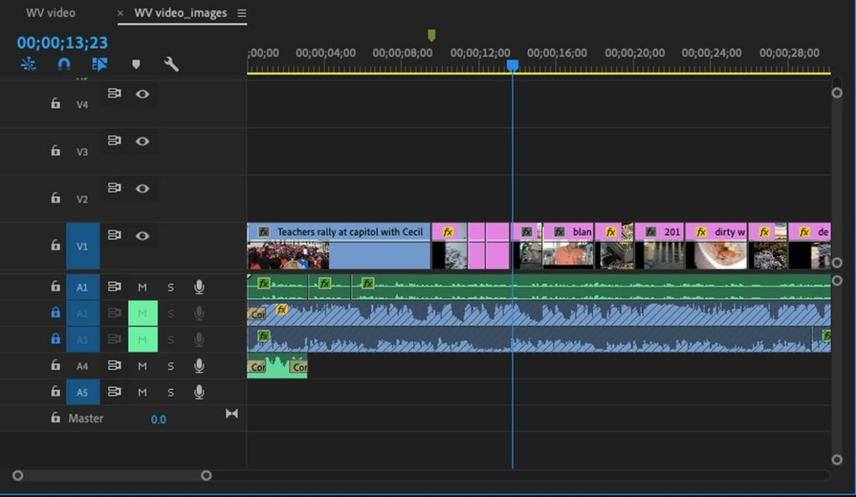This screenshot has width=856, height=497.
Task: Toggle visibility of track V3
Action: pos(143,141)
